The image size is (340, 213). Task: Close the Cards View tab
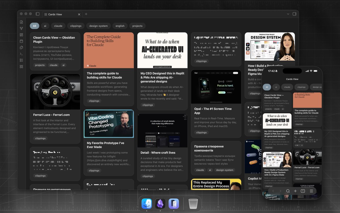coord(79,14)
